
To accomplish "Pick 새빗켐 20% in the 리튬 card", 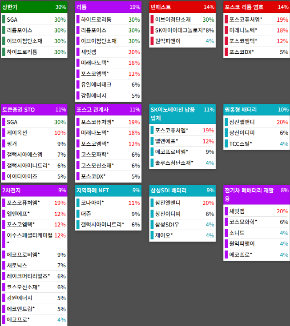I will tap(108, 52).
